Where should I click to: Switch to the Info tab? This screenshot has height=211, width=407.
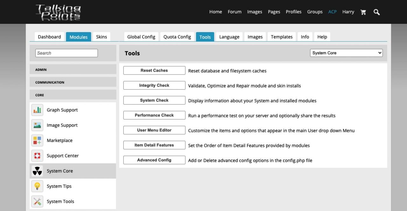point(305,37)
